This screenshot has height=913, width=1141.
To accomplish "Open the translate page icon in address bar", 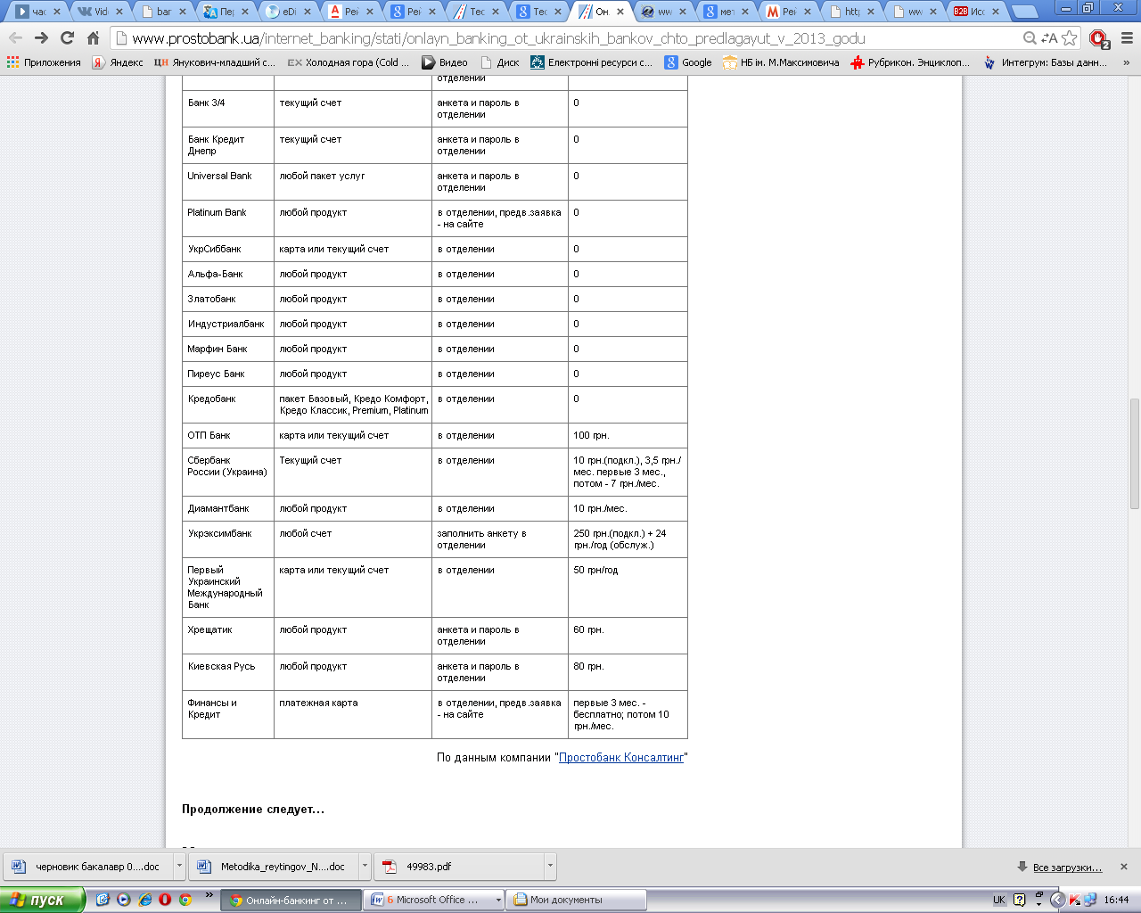I will click(1049, 38).
